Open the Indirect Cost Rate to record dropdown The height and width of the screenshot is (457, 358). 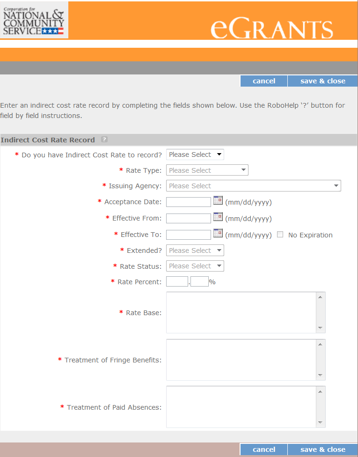[195, 155]
